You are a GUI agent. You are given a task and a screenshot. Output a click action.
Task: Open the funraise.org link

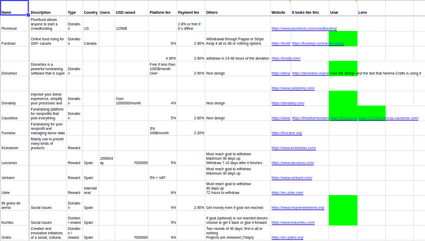pyautogui.click(x=287, y=133)
